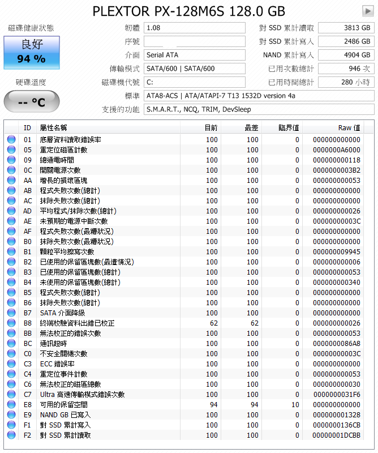Click status orb for ID E8 可用的保留空間
The image size is (378, 453).
[11, 404]
